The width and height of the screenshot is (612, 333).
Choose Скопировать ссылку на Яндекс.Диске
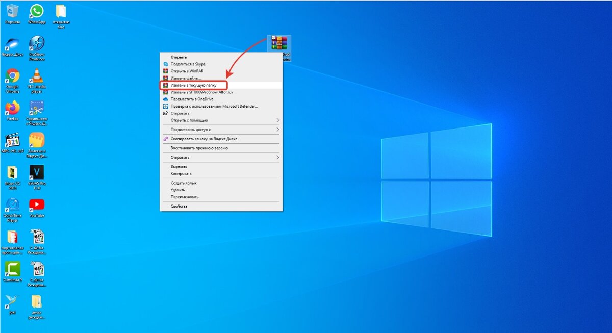(x=221, y=139)
